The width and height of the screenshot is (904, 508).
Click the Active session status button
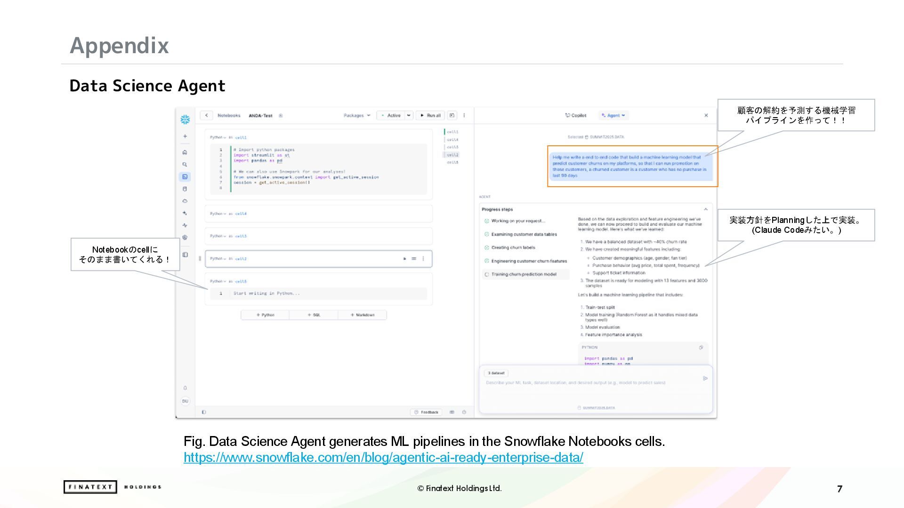point(391,115)
